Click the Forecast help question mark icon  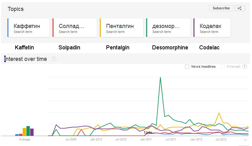(245, 66)
